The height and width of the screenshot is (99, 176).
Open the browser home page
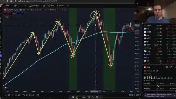point(11,1)
